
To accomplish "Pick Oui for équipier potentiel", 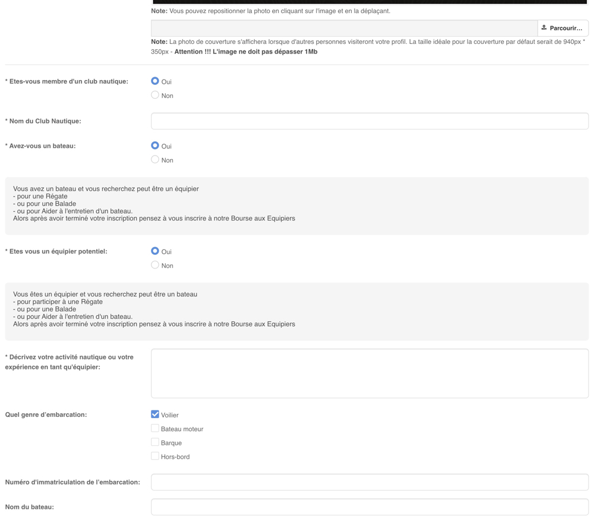I will 155,251.
